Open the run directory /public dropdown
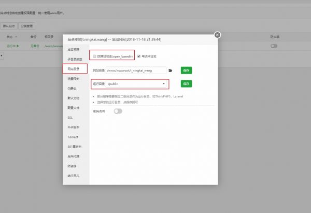 (x=136, y=84)
